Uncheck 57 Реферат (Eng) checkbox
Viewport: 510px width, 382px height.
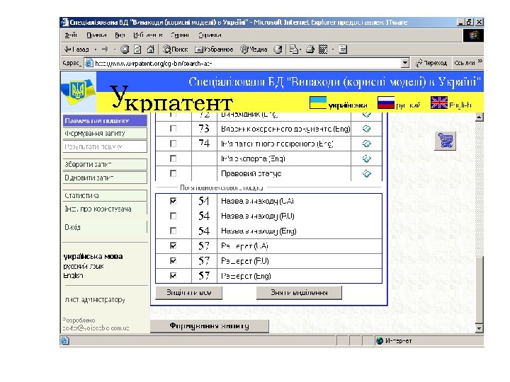[173, 276]
